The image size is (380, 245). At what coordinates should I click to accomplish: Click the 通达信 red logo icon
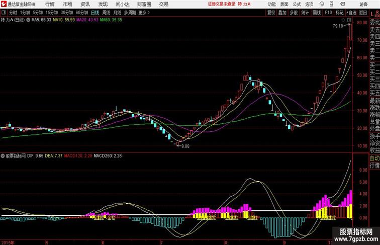[4, 4]
